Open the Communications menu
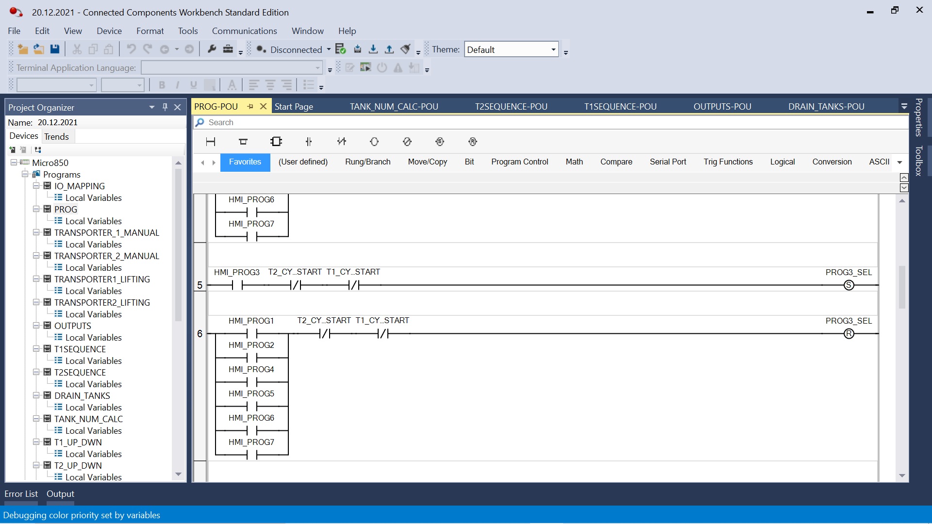The width and height of the screenshot is (932, 524). 244,31
